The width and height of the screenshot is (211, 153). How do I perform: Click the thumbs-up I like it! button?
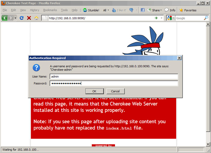point(119,10)
